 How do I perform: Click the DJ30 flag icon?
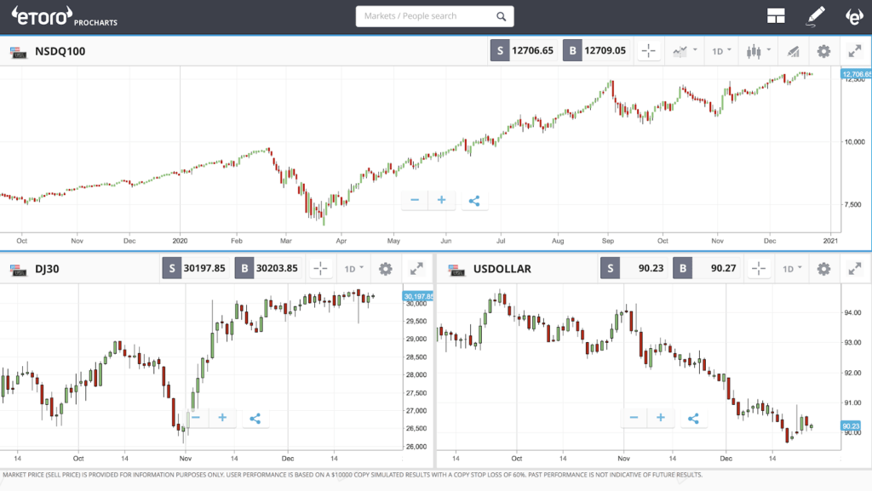click(19, 270)
